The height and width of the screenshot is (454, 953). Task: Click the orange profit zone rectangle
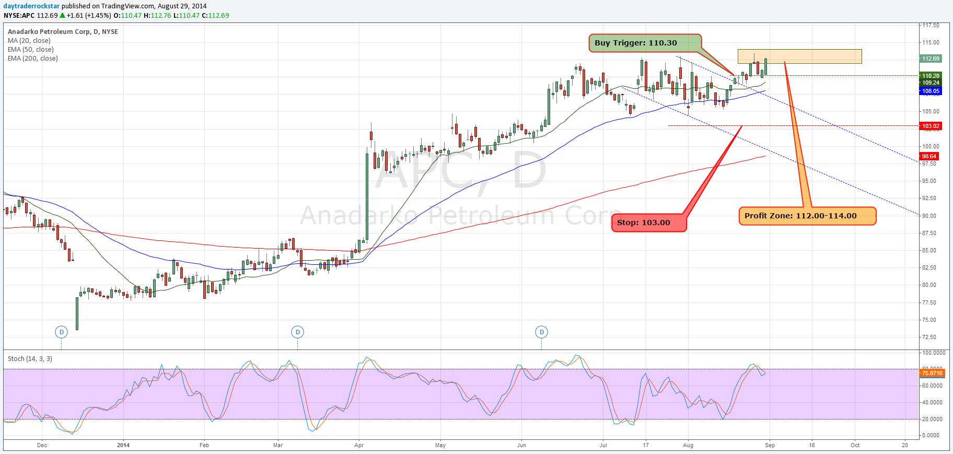click(815, 56)
